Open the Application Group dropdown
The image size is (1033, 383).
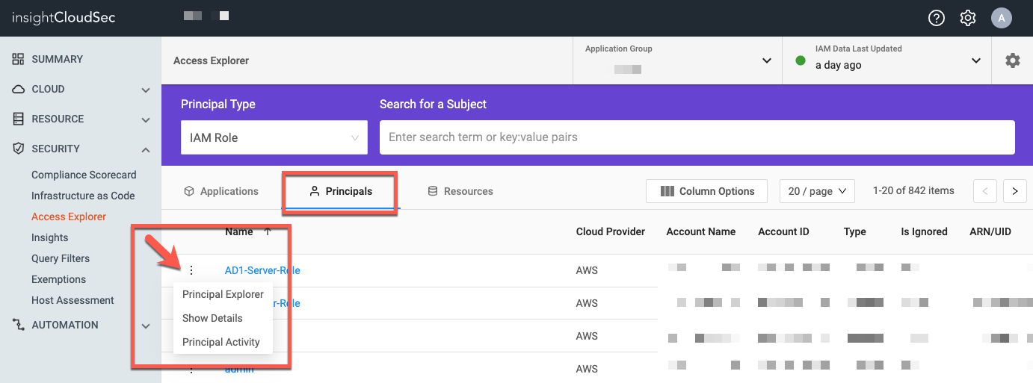(677, 60)
